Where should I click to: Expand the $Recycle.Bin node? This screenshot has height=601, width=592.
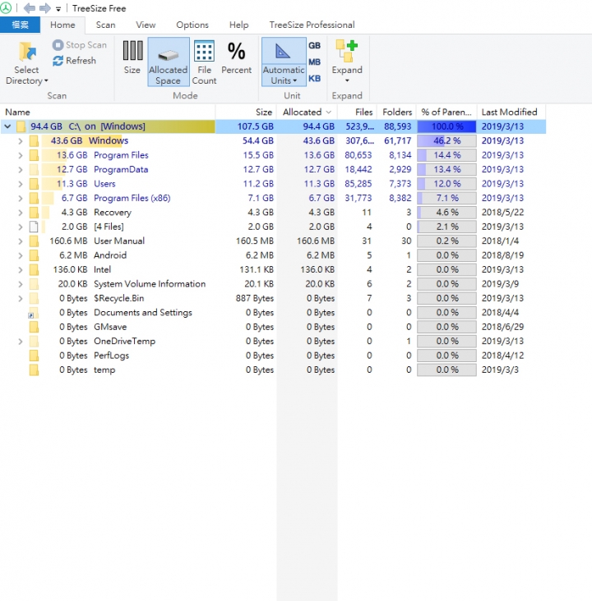click(21, 298)
